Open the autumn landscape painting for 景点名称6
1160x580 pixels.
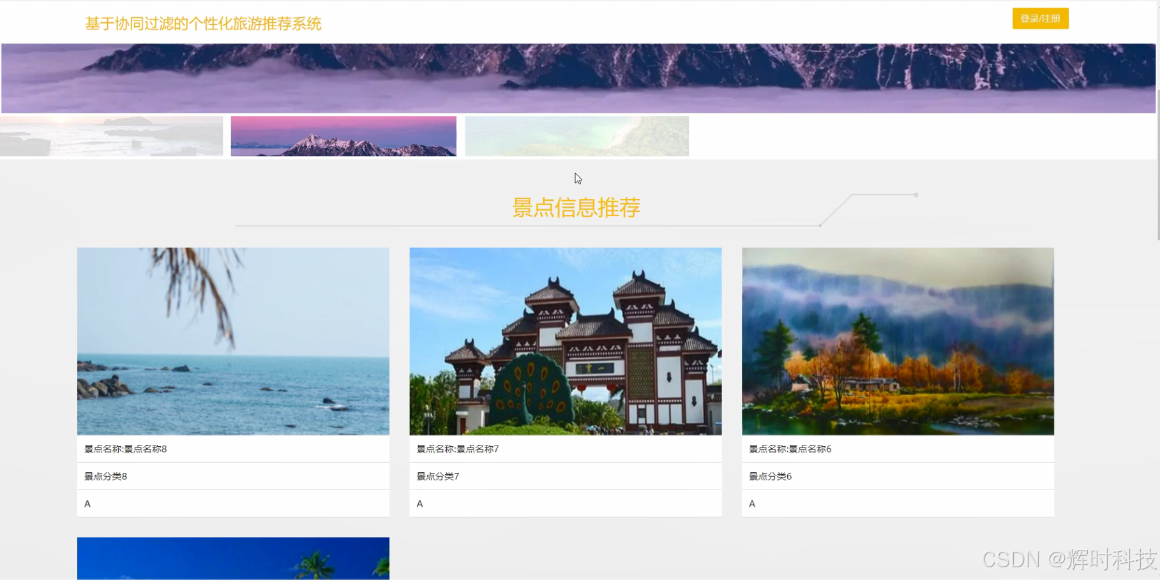coord(898,341)
